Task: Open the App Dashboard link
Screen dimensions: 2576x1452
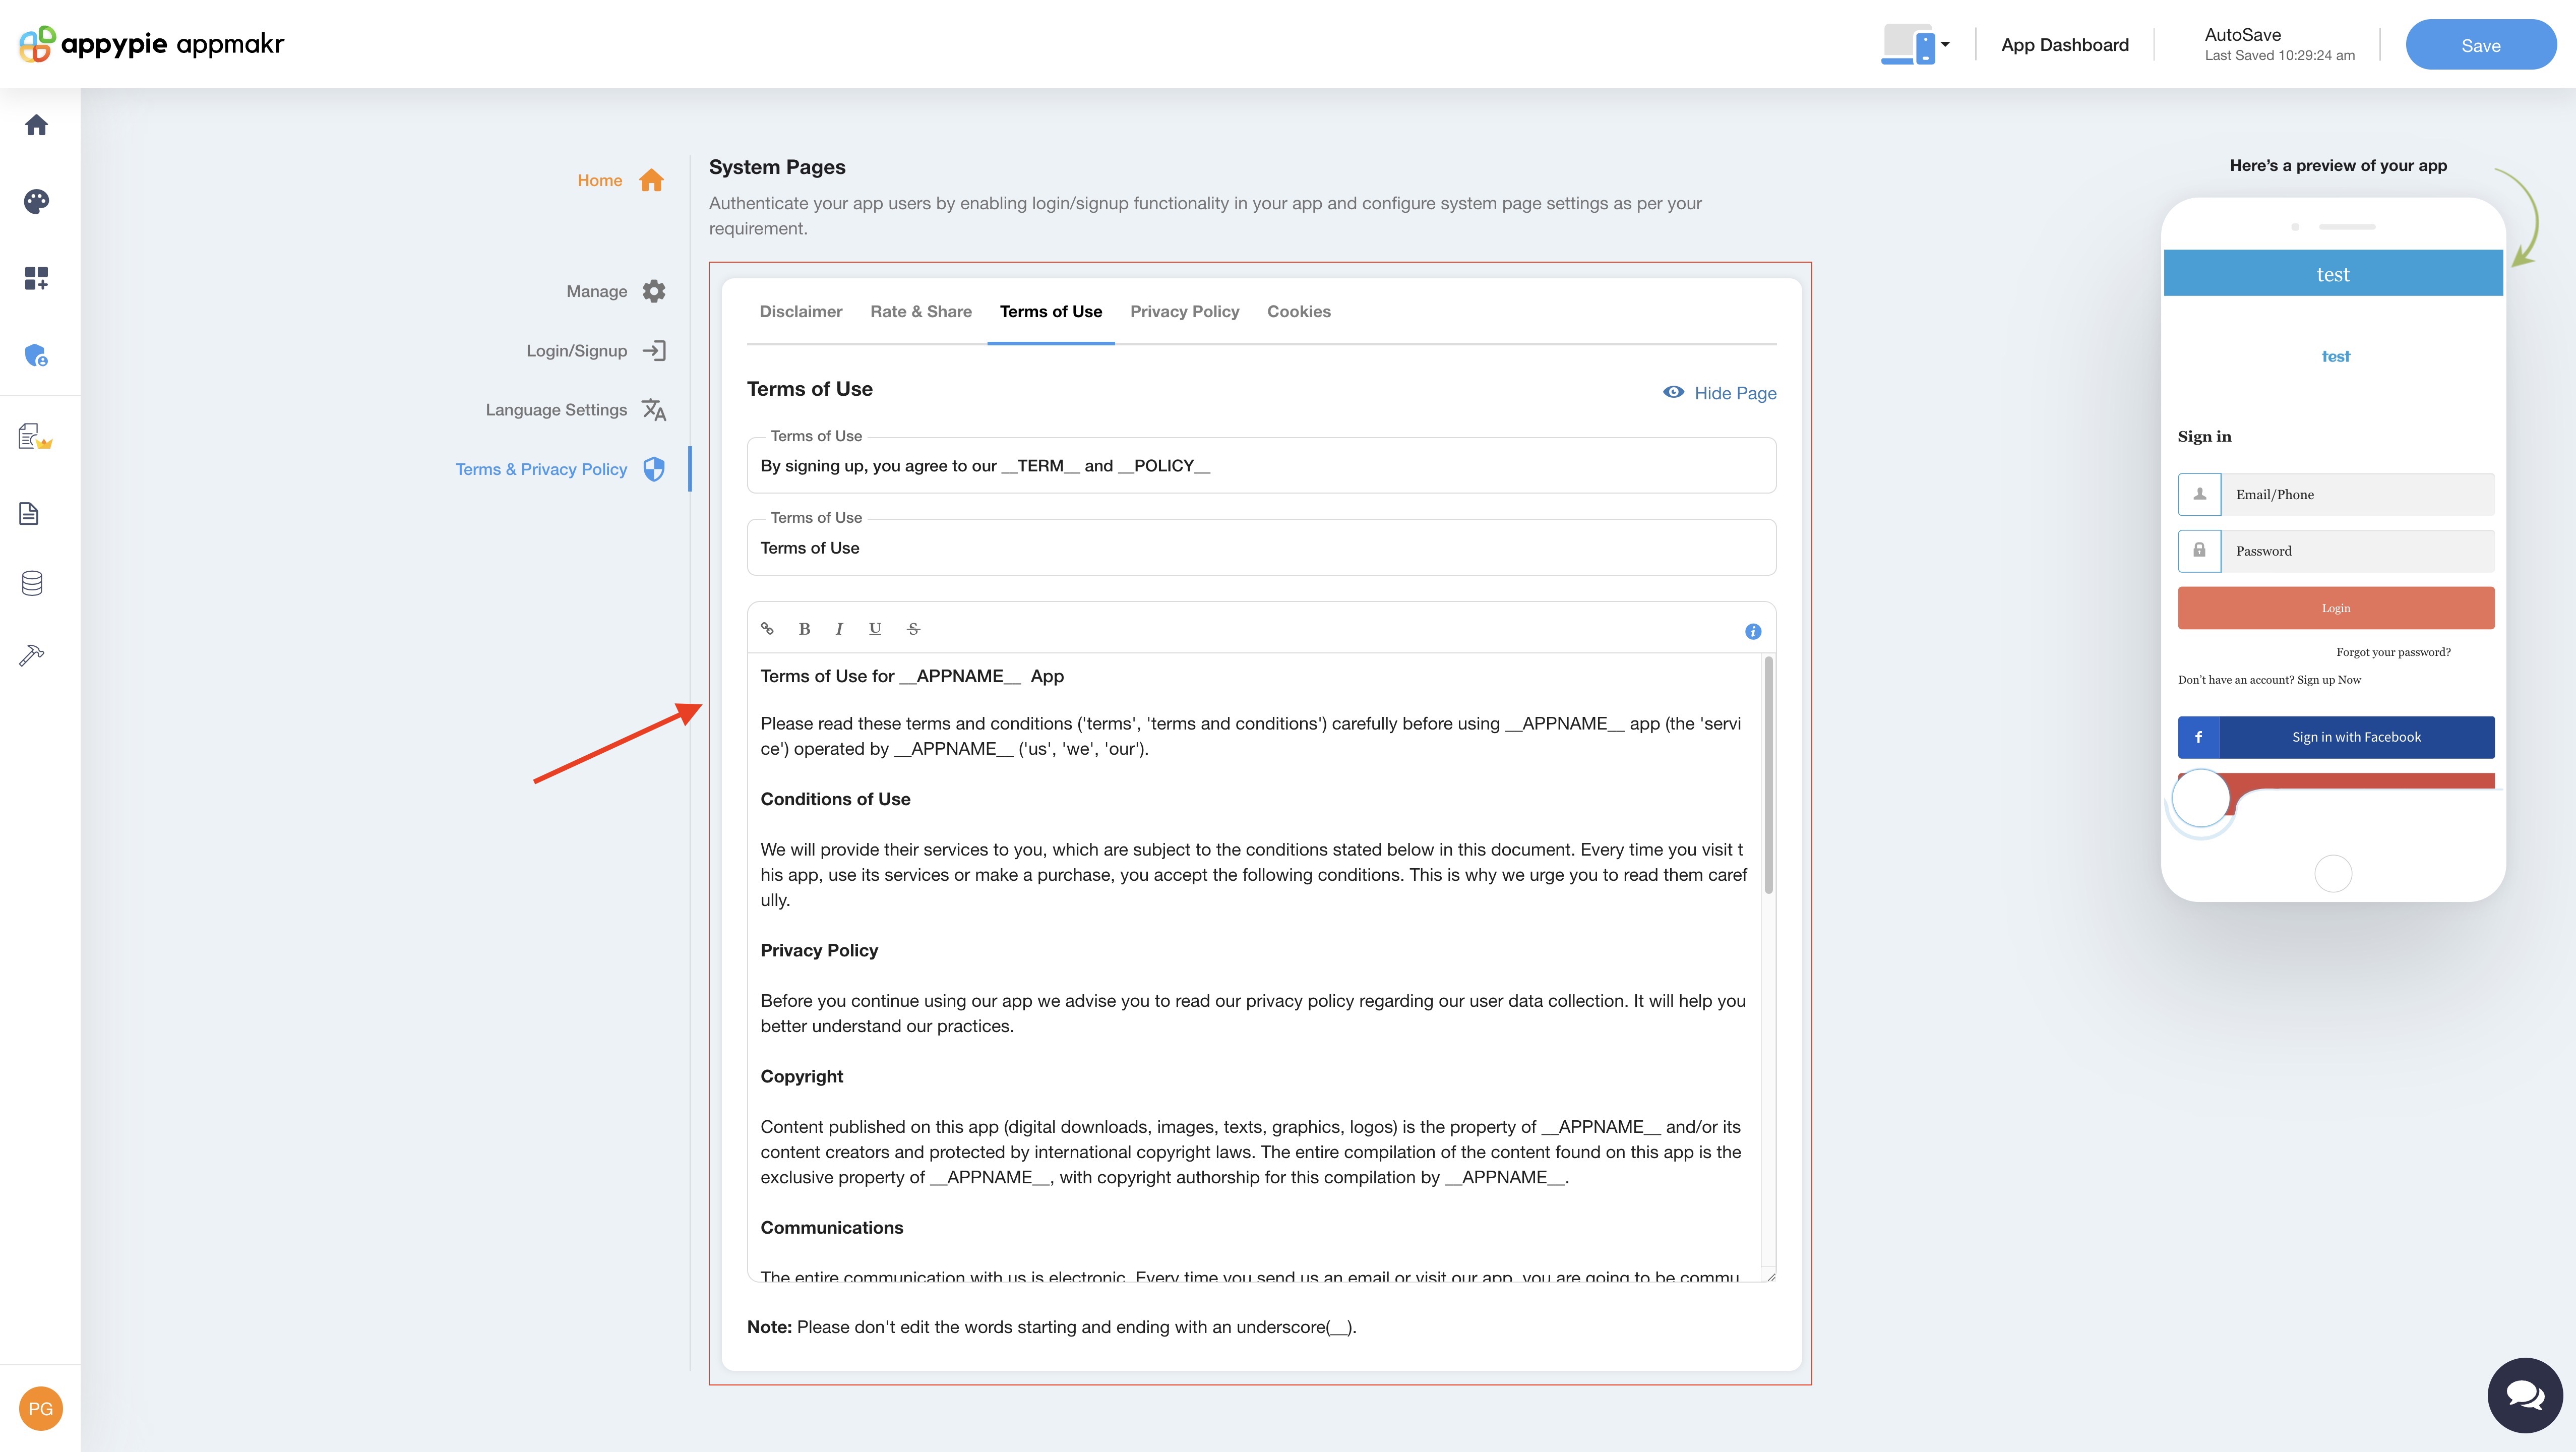Action: (2064, 45)
